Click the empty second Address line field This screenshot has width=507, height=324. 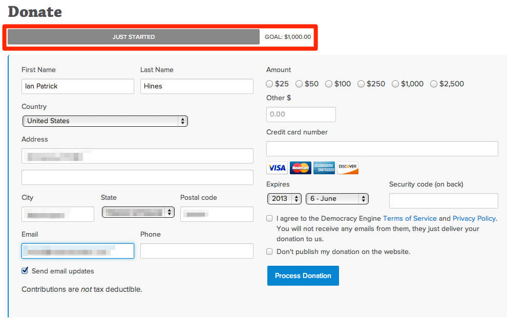coord(137,177)
